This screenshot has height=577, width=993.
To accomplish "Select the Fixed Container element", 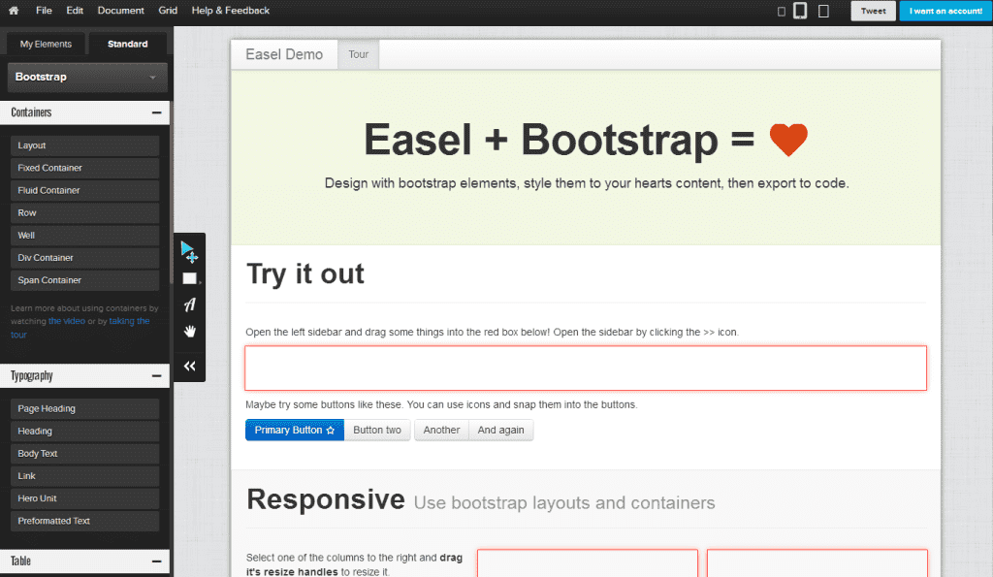I will (x=84, y=168).
